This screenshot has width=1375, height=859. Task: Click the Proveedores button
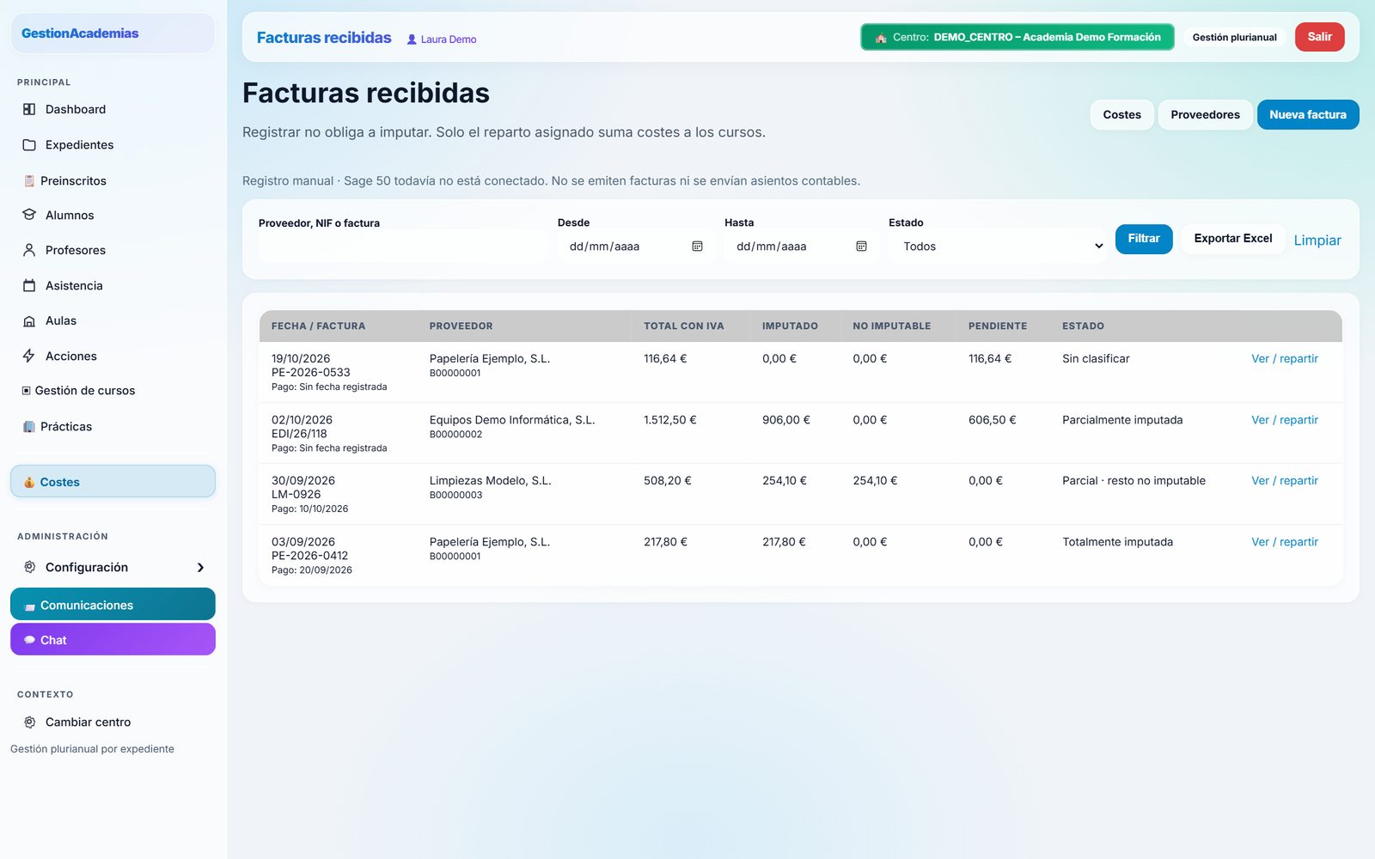pos(1205,114)
